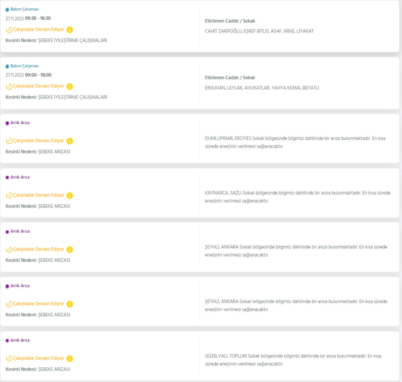
Task: Click purple dot in the GÜZELYALI outage card
Action: click(7, 340)
